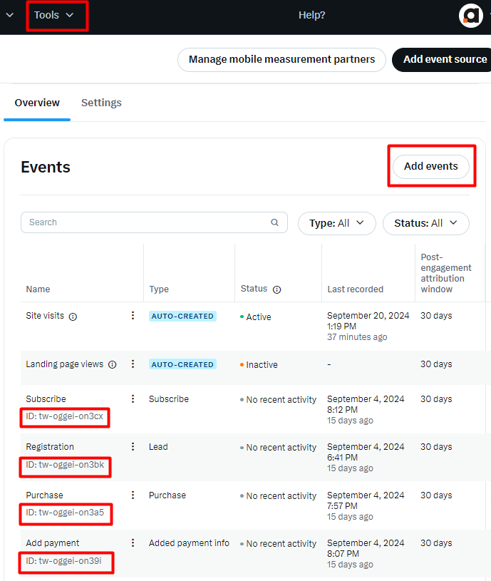Click the Add events button
The image size is (491, 581).
coord(430,166)
